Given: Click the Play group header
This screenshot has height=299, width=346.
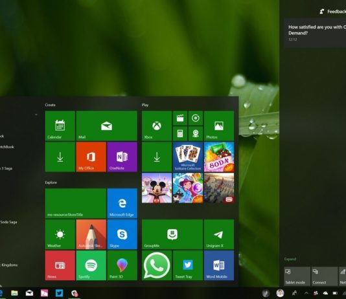Looking at the screenshot, I should [x=145, y=105].
